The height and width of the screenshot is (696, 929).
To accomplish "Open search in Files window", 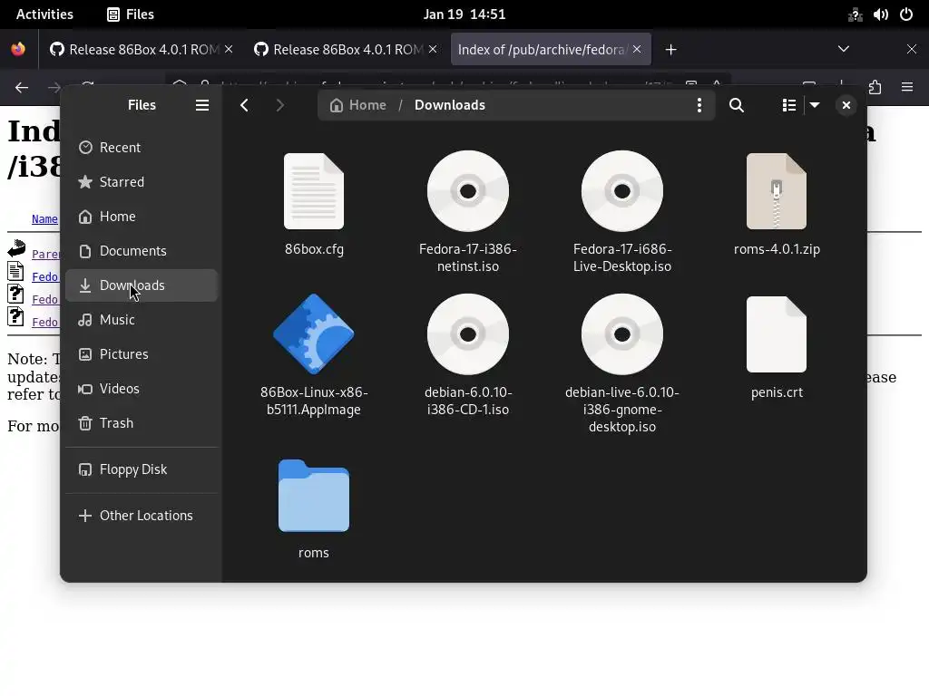I will point(737,105).
